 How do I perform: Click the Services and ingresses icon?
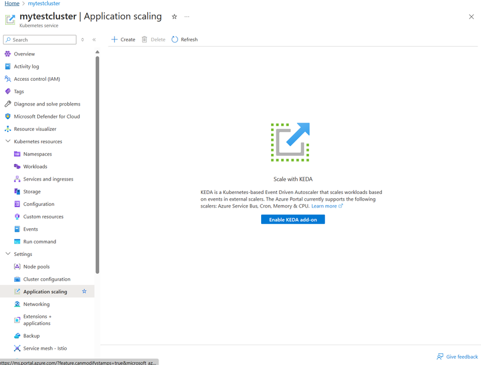(17, 179)
